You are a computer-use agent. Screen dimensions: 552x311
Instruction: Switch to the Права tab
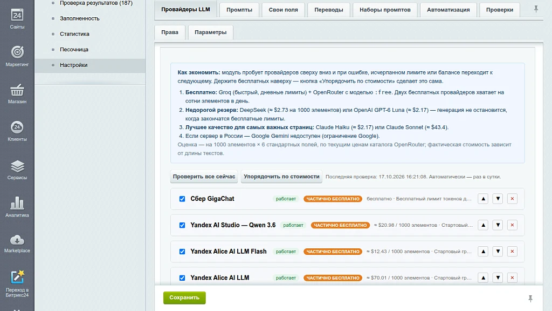click(170, 32)
